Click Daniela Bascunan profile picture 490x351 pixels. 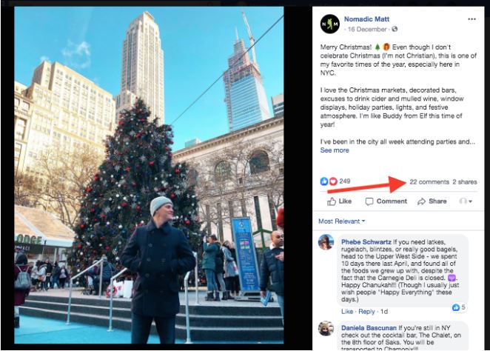(326, 329)
